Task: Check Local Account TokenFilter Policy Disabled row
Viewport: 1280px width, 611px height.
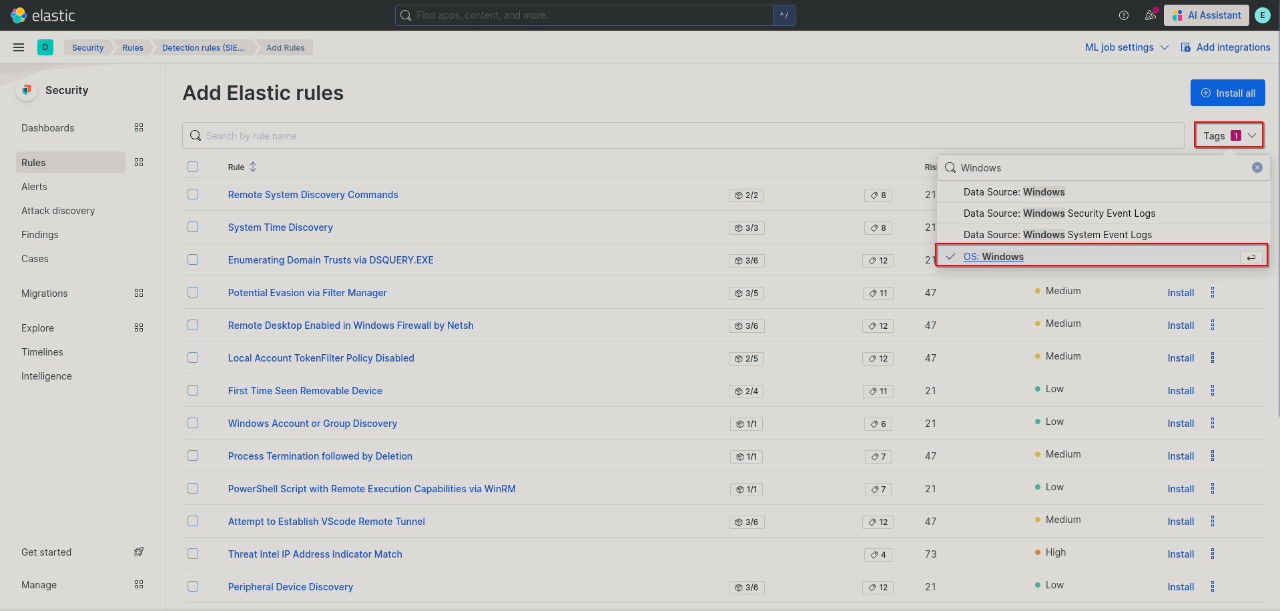Action: click(x=193, y=358)
